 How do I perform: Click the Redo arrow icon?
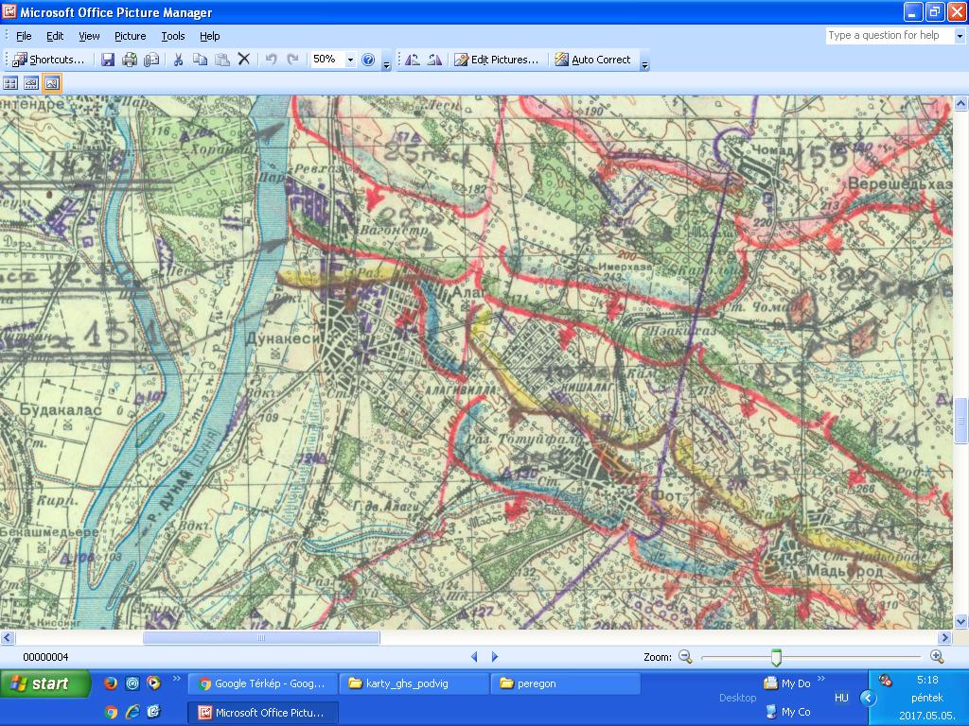[x=293, y=60]
